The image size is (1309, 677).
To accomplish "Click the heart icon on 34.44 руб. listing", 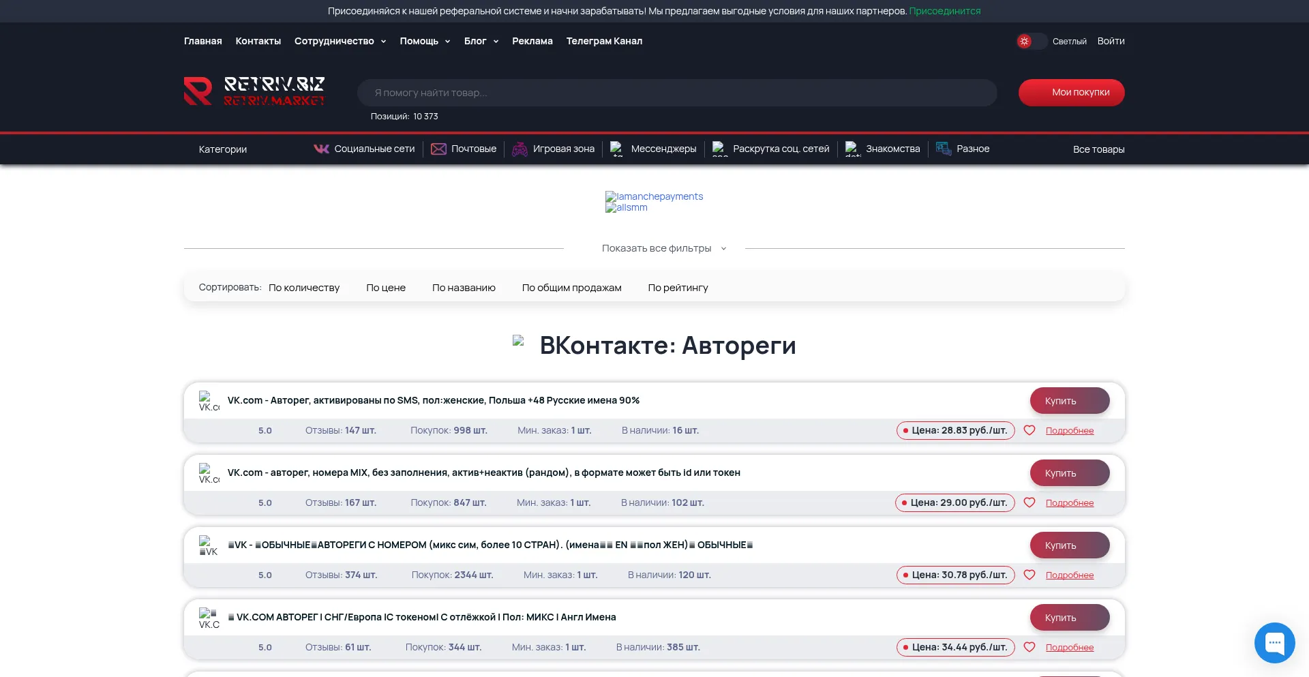I will pyautogui.click(x=1029, y=647).
